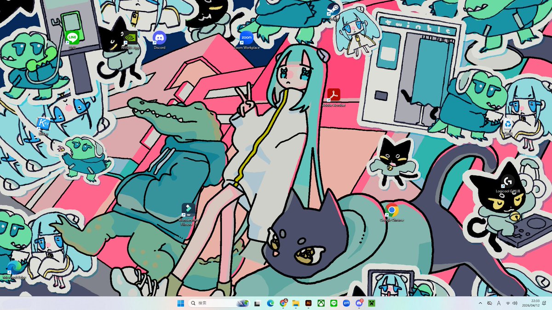Open the desktop shortcut with blue K icon

coord(43,126)
